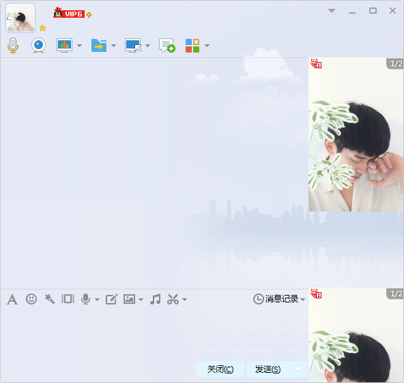Expand the apps grid dropdown arrow

pyautogui.click(x=207, y=46)
